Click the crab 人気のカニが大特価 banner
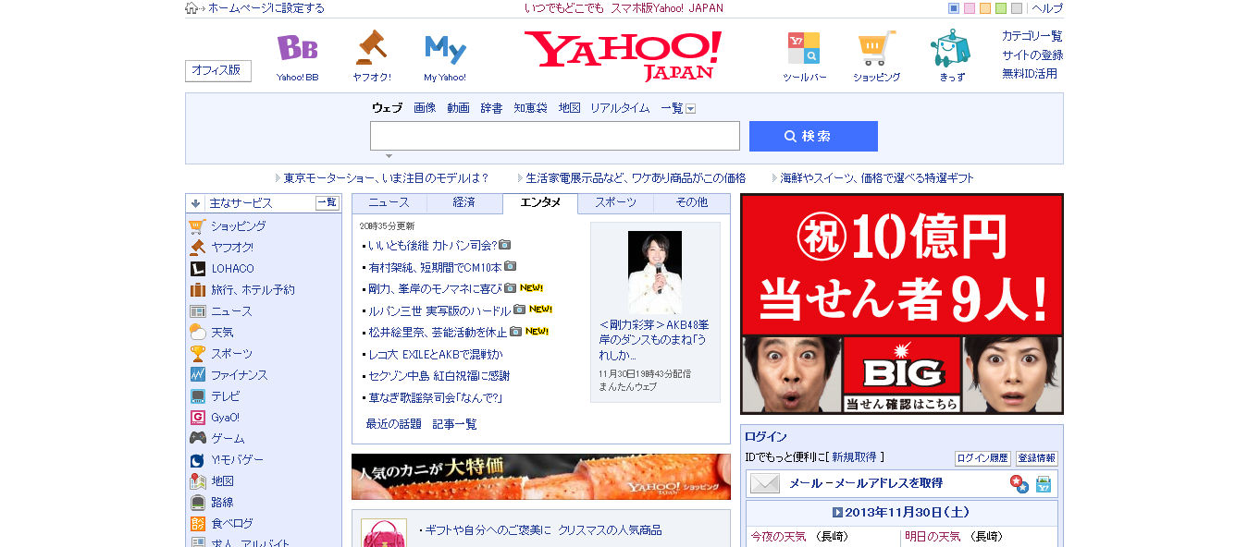The image size is (1248, 547). click(x=541, y=477)
